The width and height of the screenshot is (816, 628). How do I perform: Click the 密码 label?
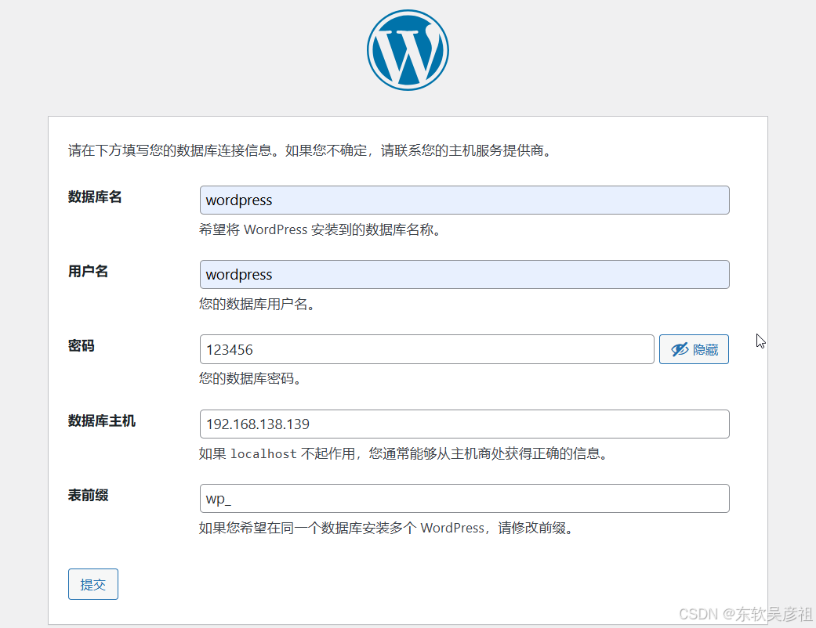[x=82, y=345]
